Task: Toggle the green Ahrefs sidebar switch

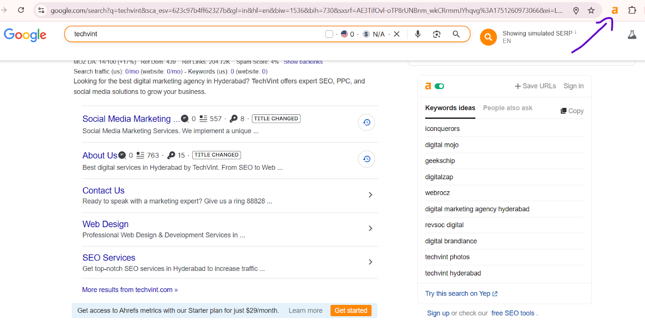Action: click(439, 86)
